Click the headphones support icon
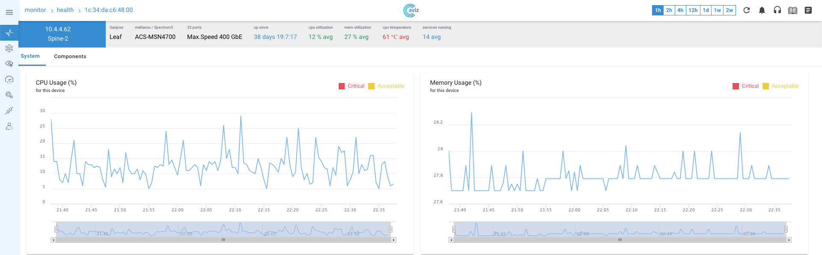This screenshot has width=822, height=255. pyautogui.click(x=777, y=10)
